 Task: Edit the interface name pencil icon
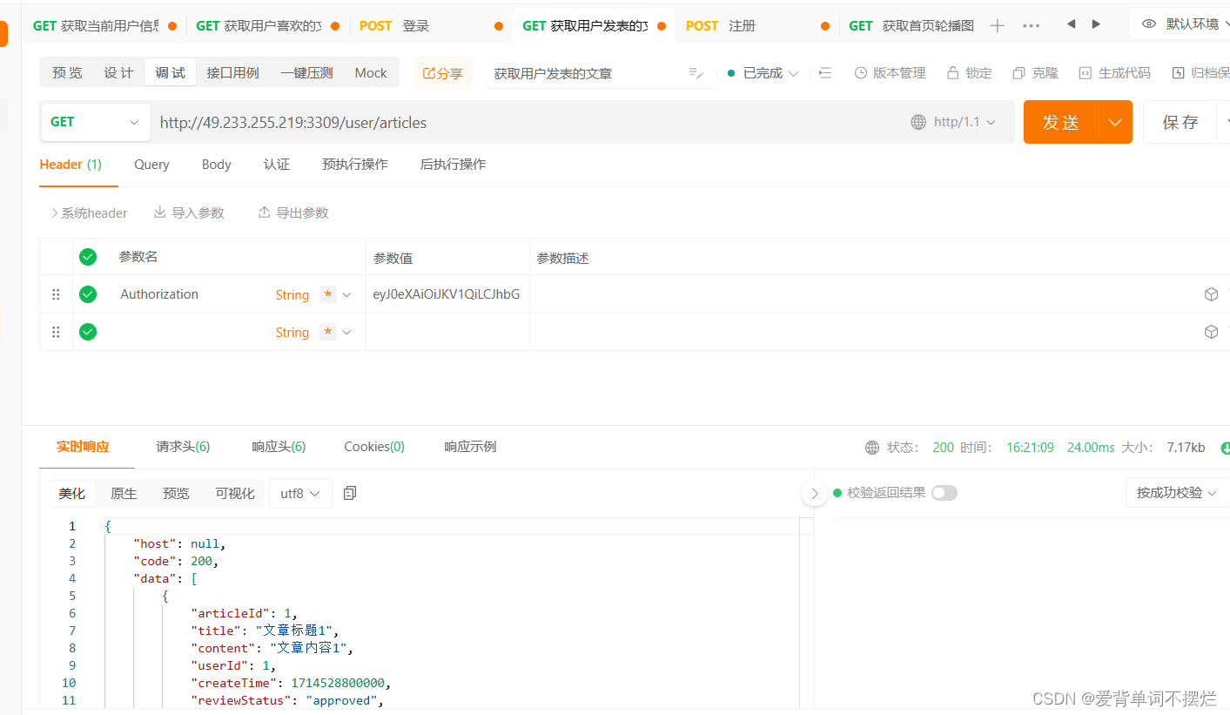click(x=696, y=74)
